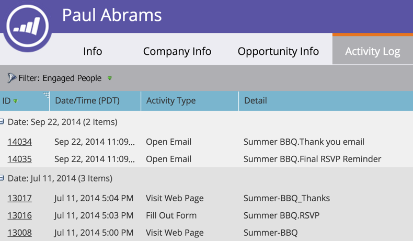Viewport: 413px width, 241px height.
Task: Select the Summer BBQ.RSVP detail cell
Action: tap(281, 215)
